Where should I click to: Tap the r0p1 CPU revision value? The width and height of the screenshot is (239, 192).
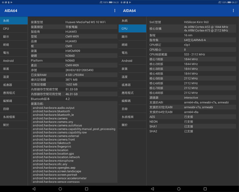[x=187, y=45]
